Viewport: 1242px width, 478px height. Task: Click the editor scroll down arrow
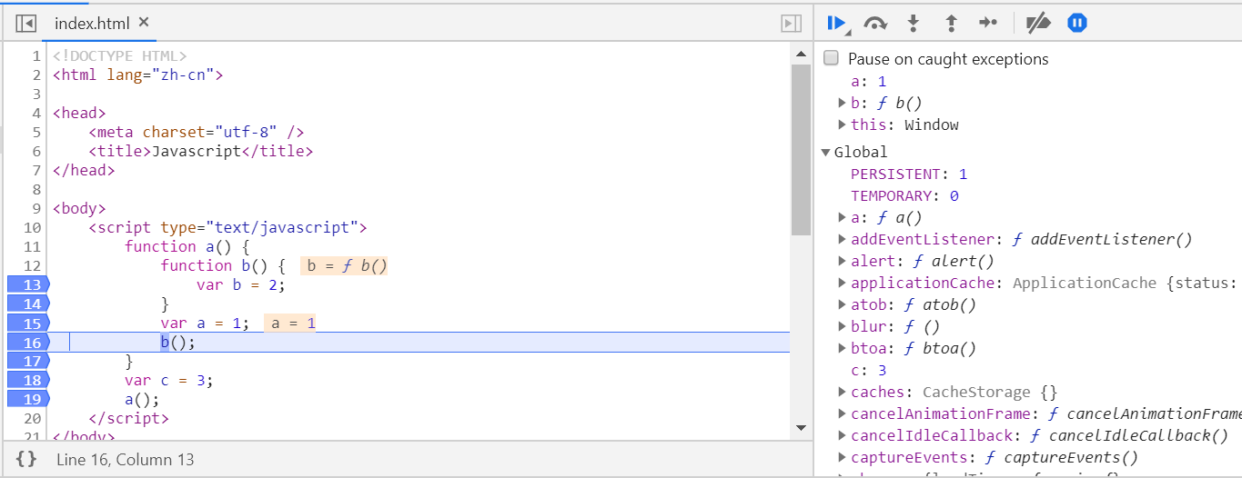(801, 427)
